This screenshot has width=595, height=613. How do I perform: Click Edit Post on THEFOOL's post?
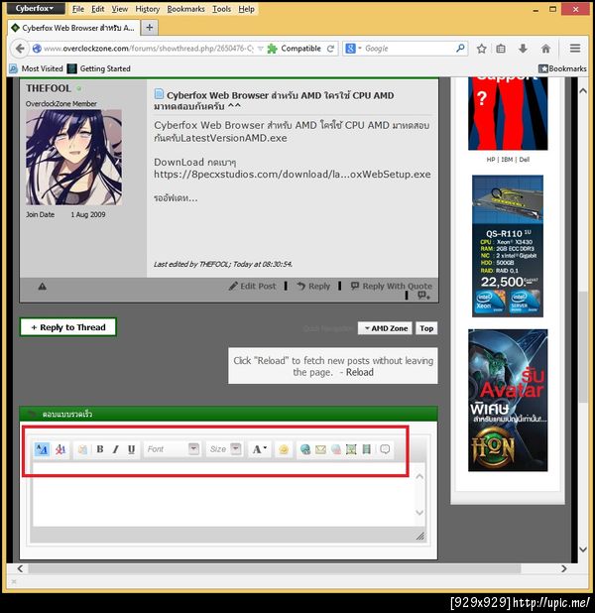tap(252, 287)
